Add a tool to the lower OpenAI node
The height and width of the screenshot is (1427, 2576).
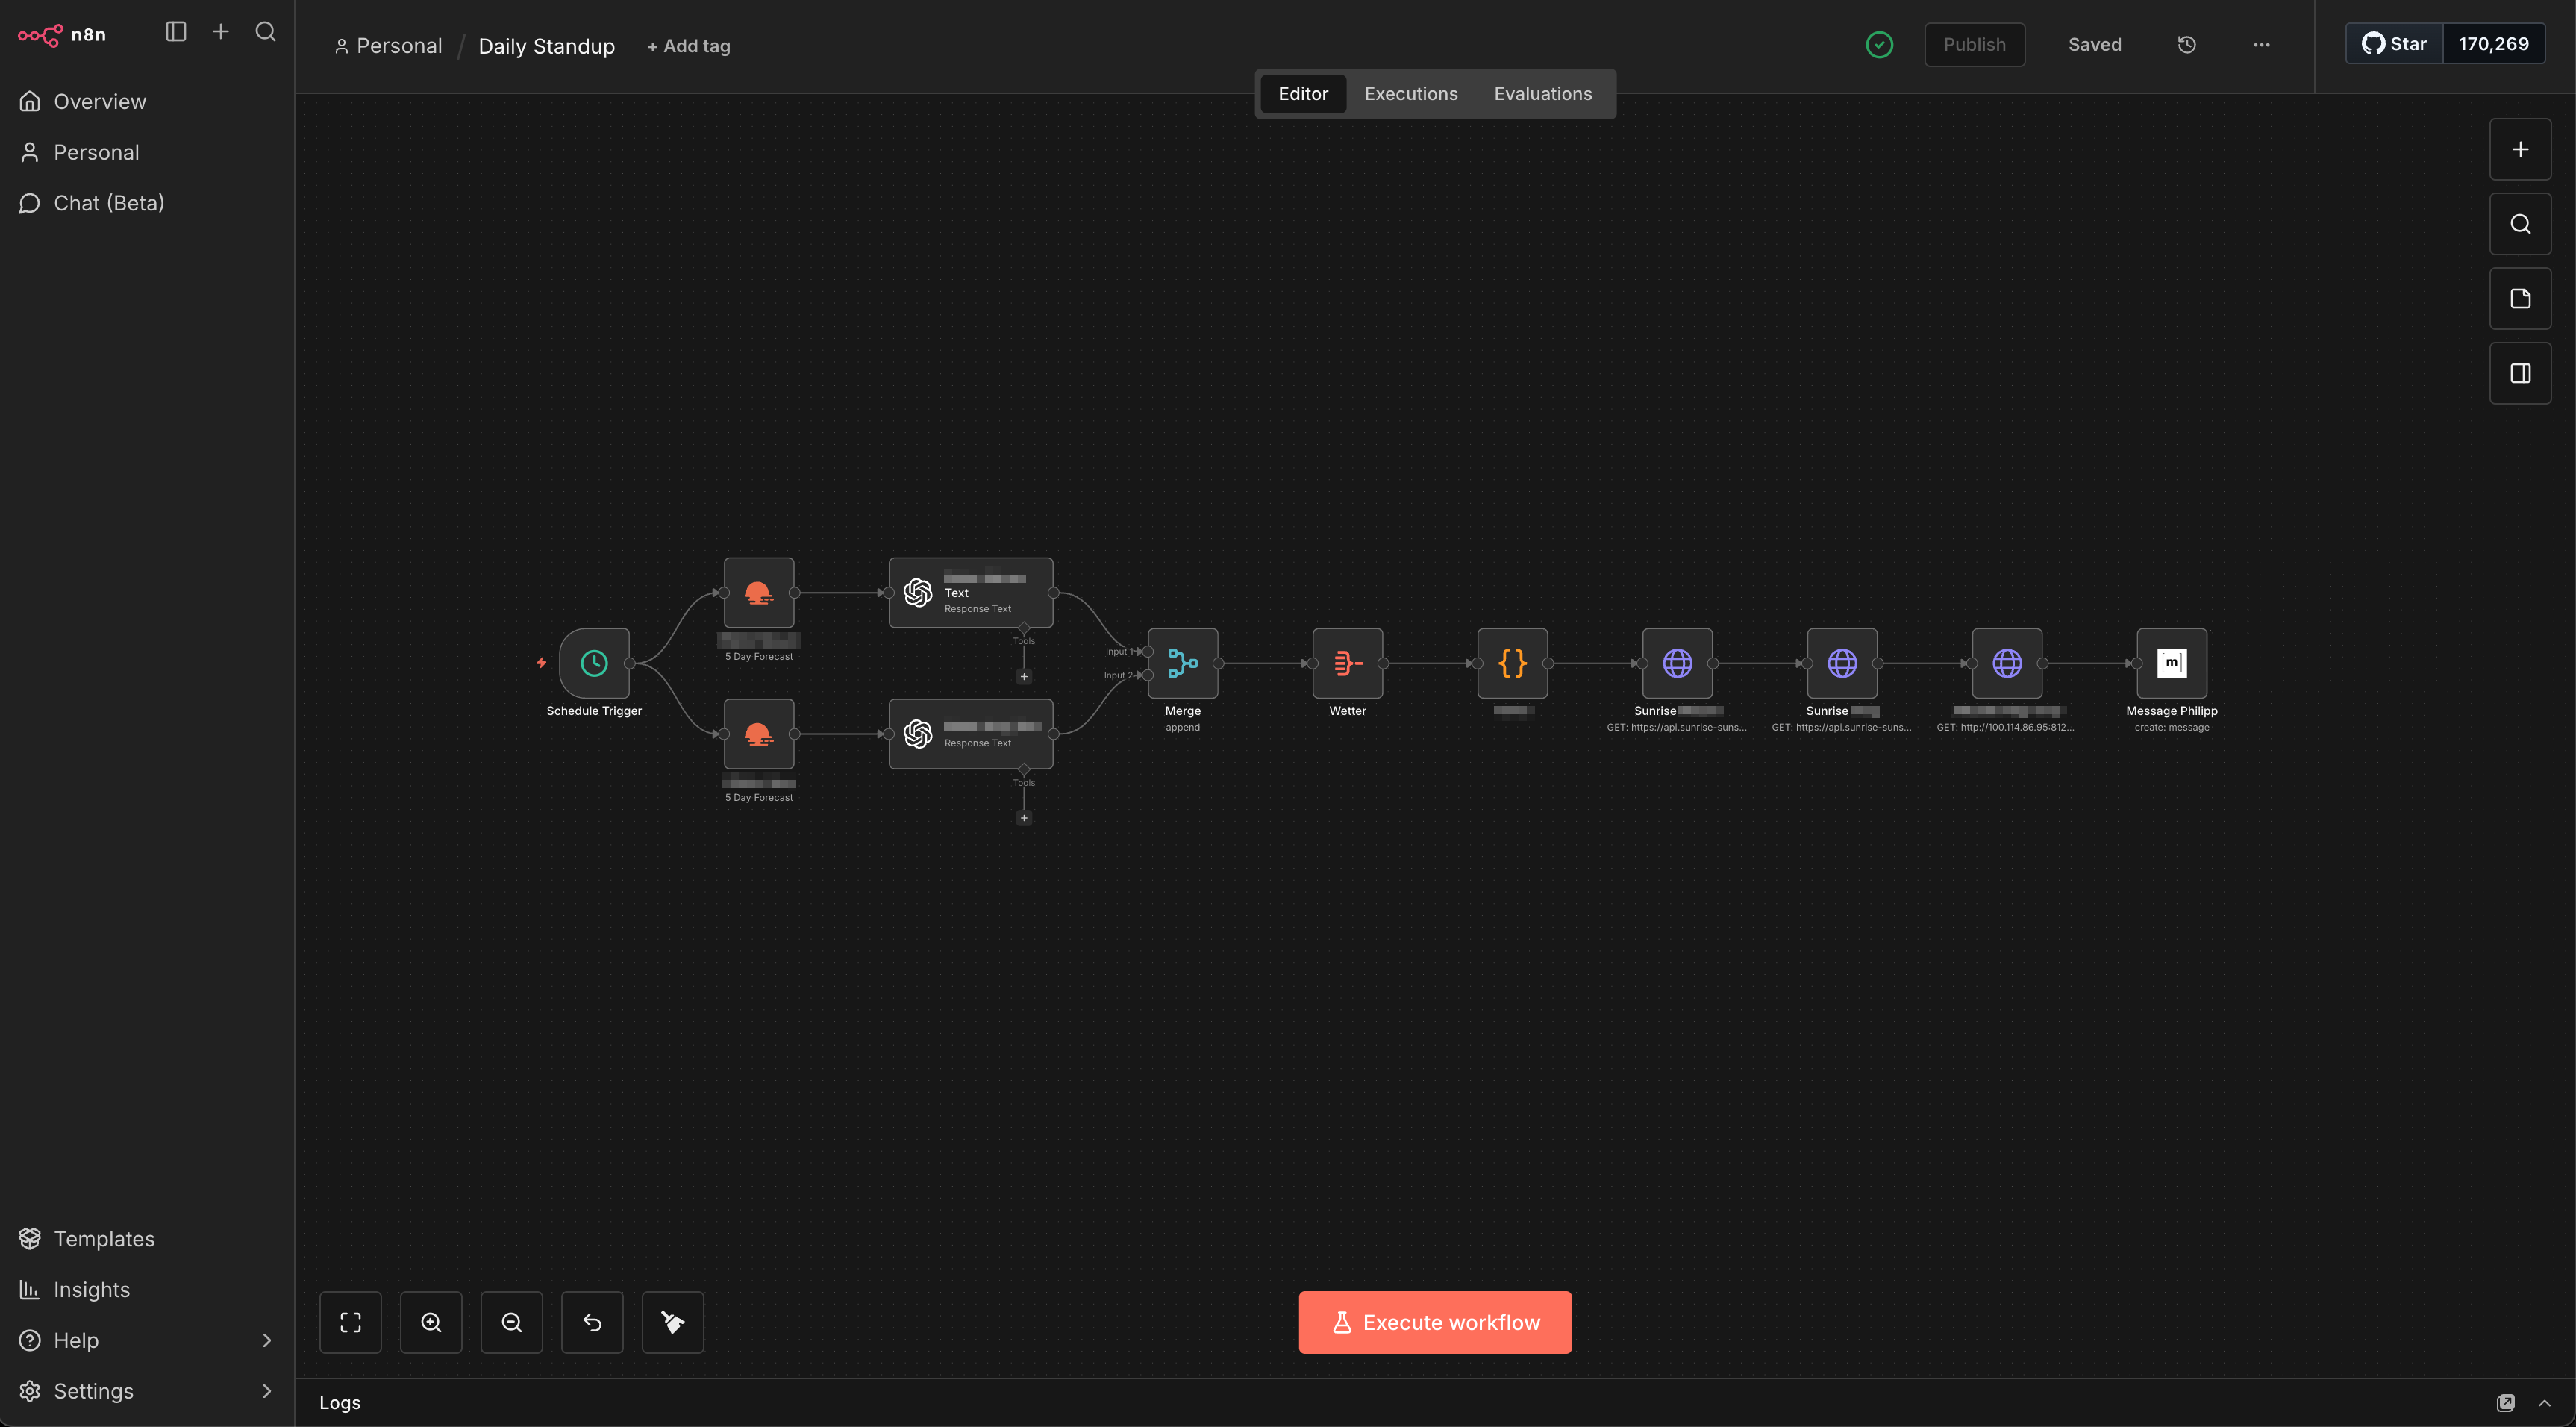(x=1023, y=818)
